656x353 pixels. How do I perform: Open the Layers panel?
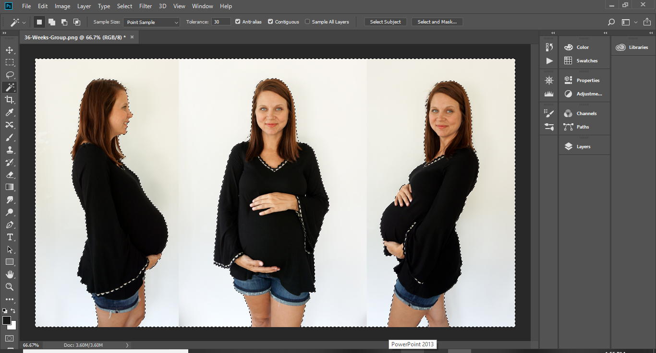click(584, 147)
